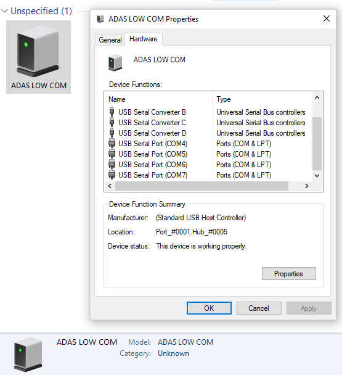The image size is (342, 375).
Task: Click device icon in Hardware tab header
Action: (115, 63)
